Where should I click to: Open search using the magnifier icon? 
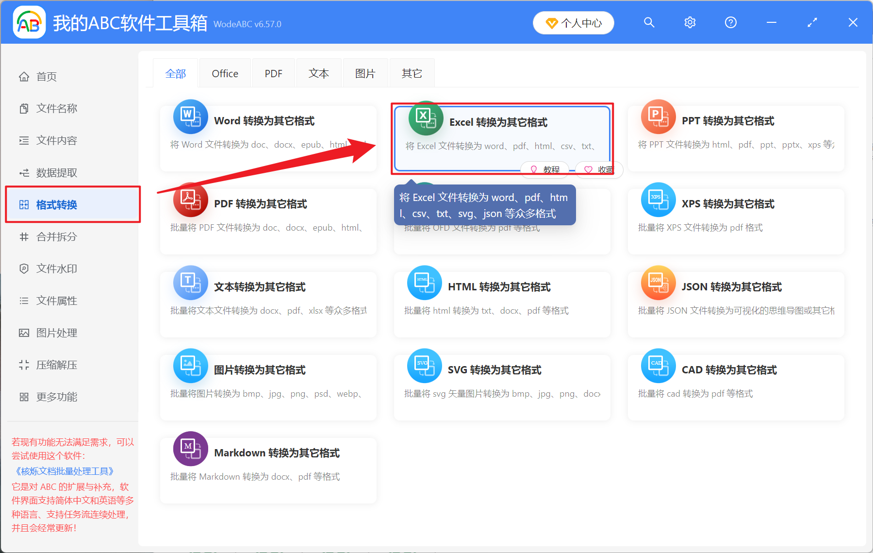pos(649,22)
